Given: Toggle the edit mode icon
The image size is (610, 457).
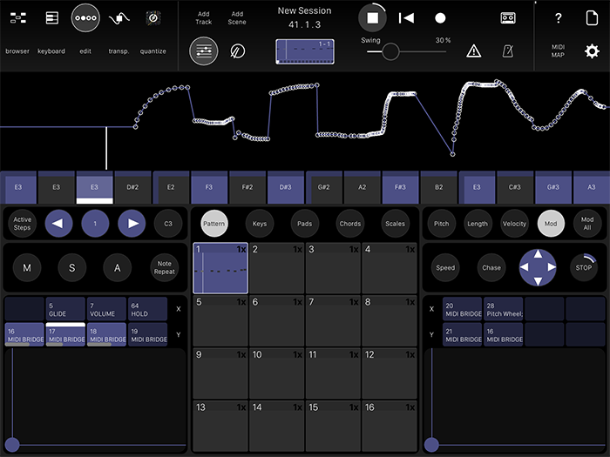Looking at the screenshot, I should pos(85,18).
